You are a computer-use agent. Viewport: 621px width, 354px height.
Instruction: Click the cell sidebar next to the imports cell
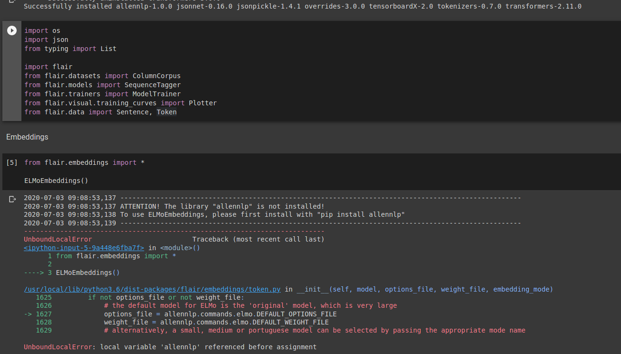pyautogui.click(x=11, y=71)
